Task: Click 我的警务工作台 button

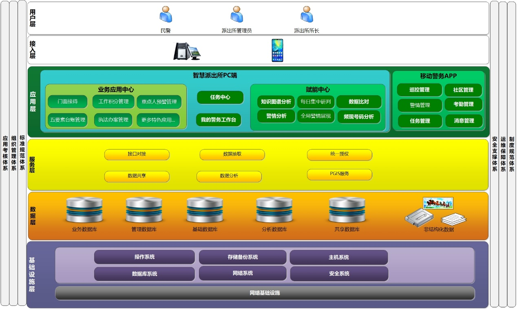Action: coord(218,120)
